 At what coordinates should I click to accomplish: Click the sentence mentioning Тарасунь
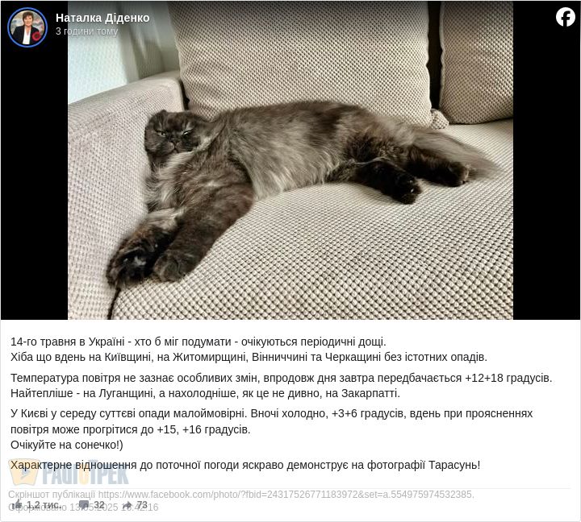[x=245, y=465]
